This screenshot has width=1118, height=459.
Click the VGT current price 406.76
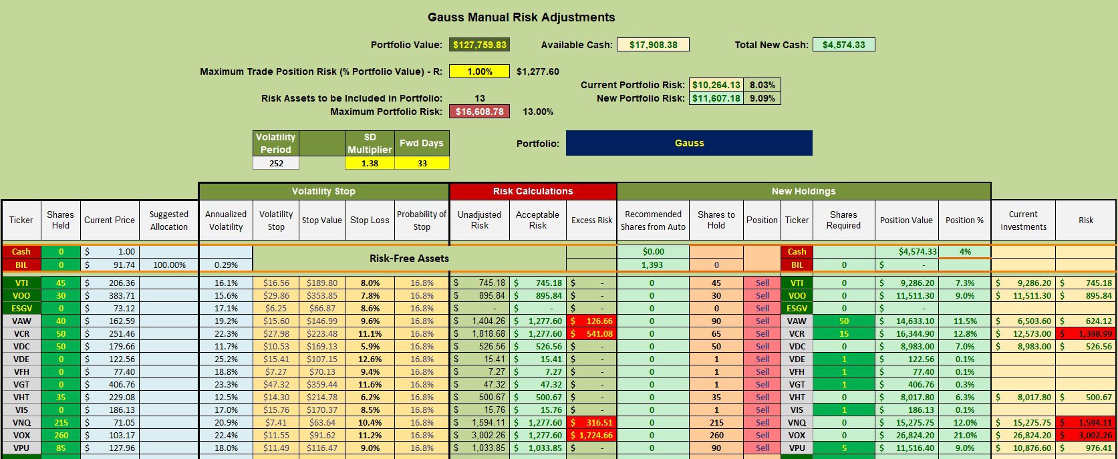click(x=110, y=385)
